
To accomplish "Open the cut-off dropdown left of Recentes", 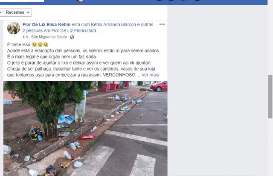I will pos(2,12).
